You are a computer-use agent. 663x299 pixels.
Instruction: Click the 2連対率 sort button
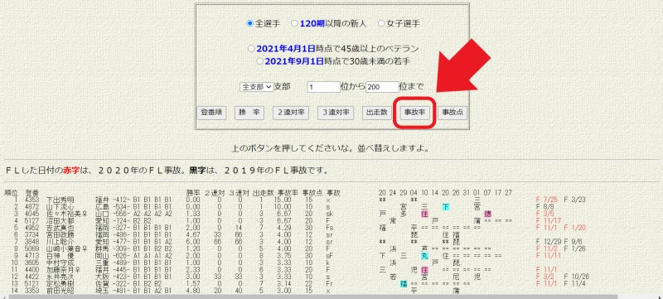point(291,113)
